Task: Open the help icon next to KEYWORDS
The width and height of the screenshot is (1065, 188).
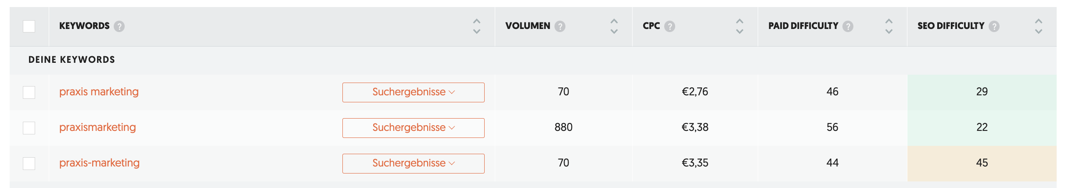Action: 119,26
